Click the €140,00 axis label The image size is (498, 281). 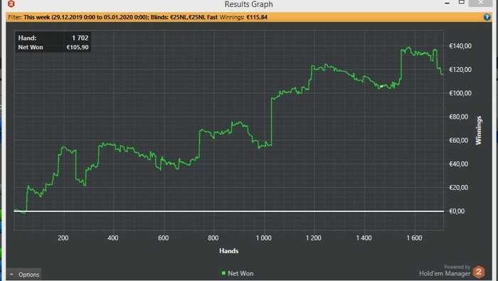[x=460, y=46]
